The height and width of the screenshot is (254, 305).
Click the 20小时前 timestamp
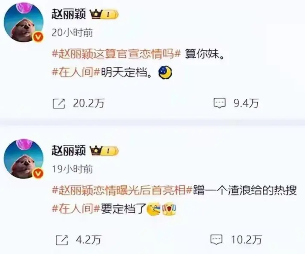pos(72,33)
